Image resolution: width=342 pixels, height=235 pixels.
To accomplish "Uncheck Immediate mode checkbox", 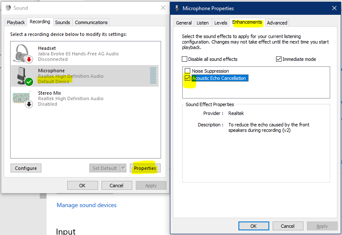I will [279, 59].
